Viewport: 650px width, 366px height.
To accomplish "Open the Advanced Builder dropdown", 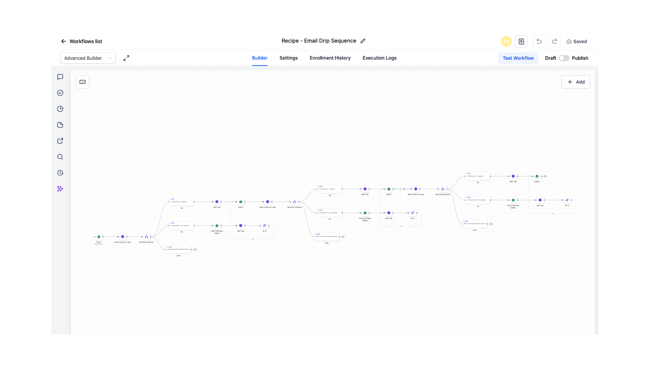I will click(88, 58).
